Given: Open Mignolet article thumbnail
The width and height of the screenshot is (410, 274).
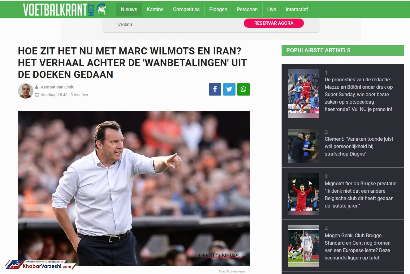Looking at the screenshot, I should (x=303, y=194).
